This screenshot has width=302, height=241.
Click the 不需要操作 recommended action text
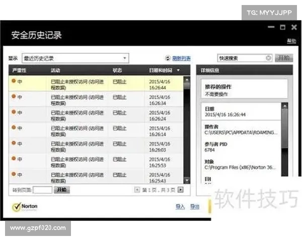[x=216, y=94]
